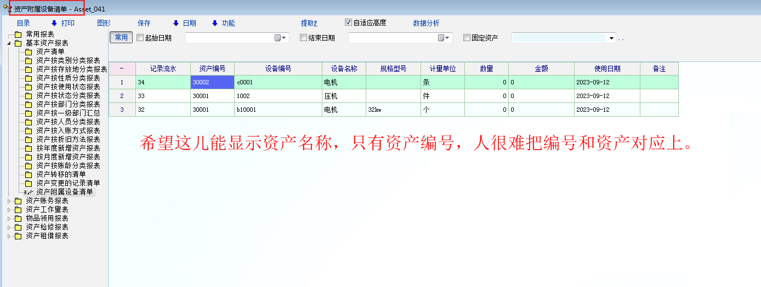This screenshot has height=287, width=761.
Task: Click the folder icon beside 常用报表
Action: coord(18,35)
